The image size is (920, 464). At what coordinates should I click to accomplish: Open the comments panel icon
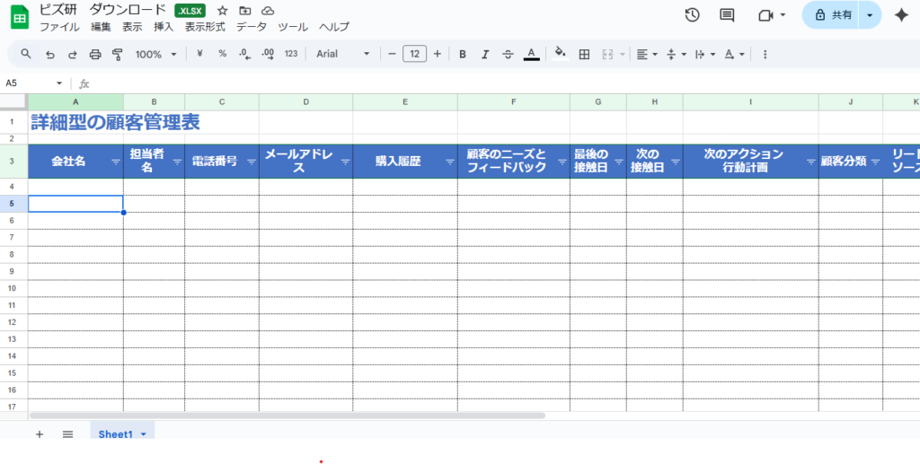[727, 15]
